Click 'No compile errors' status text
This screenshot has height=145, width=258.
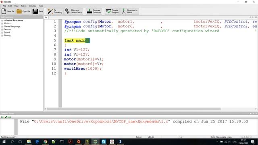[224, 137]
